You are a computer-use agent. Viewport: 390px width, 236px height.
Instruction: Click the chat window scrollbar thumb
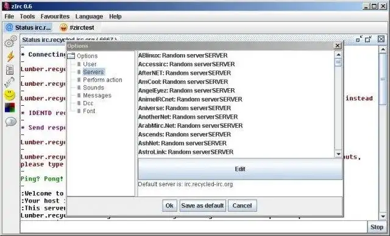pyautogui.click(x=383, y=79)
